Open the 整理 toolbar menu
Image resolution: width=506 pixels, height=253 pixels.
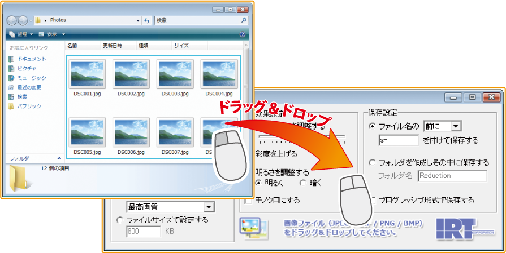(x=21, y=34)
